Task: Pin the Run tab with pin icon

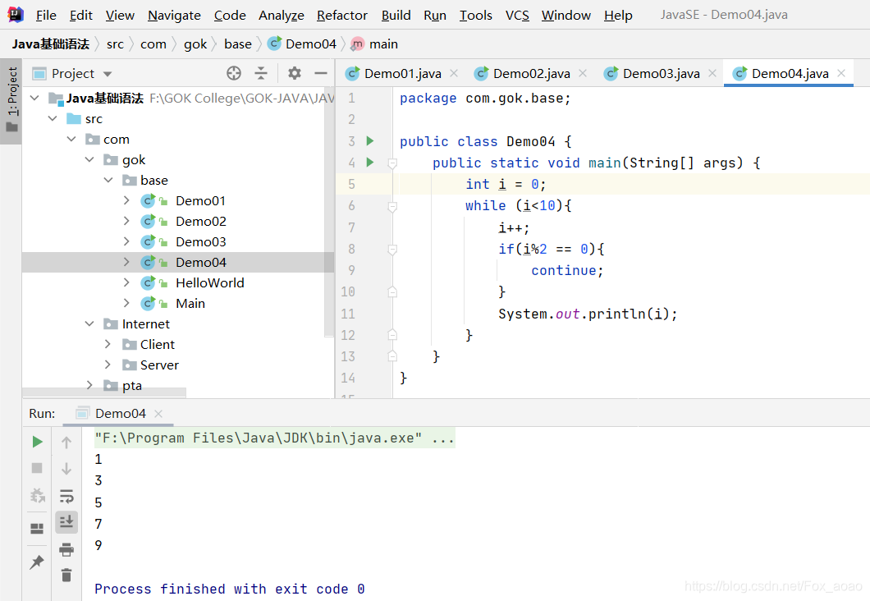Action: (37, 562)
